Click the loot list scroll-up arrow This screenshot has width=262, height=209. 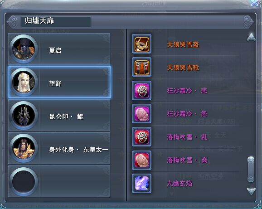(251, 37)
